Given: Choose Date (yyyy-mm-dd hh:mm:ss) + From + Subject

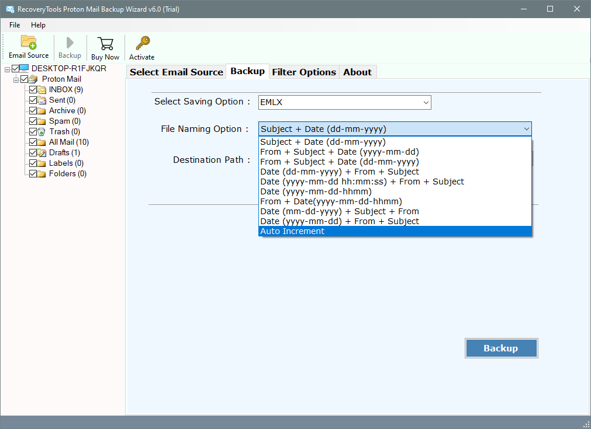Looking at the screenshot, I should click(x=395, y=182).
